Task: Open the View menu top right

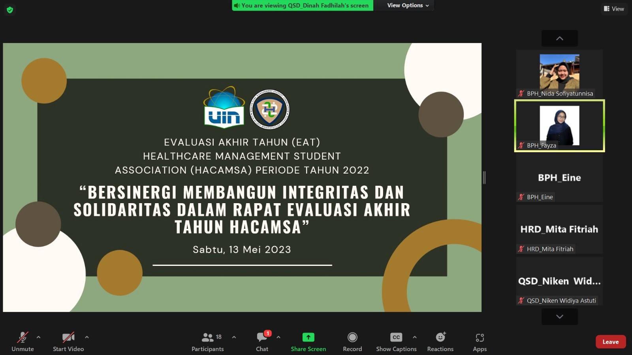Action: pyautogui.click(x=614, y=8)
